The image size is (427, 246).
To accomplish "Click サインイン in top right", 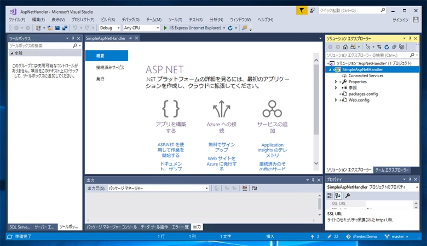I will (400, 20).
